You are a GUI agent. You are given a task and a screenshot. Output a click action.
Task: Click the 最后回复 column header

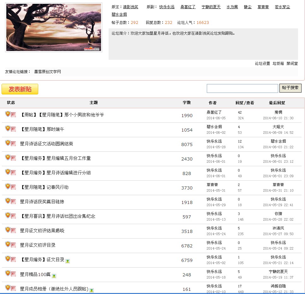coord(277,103)
